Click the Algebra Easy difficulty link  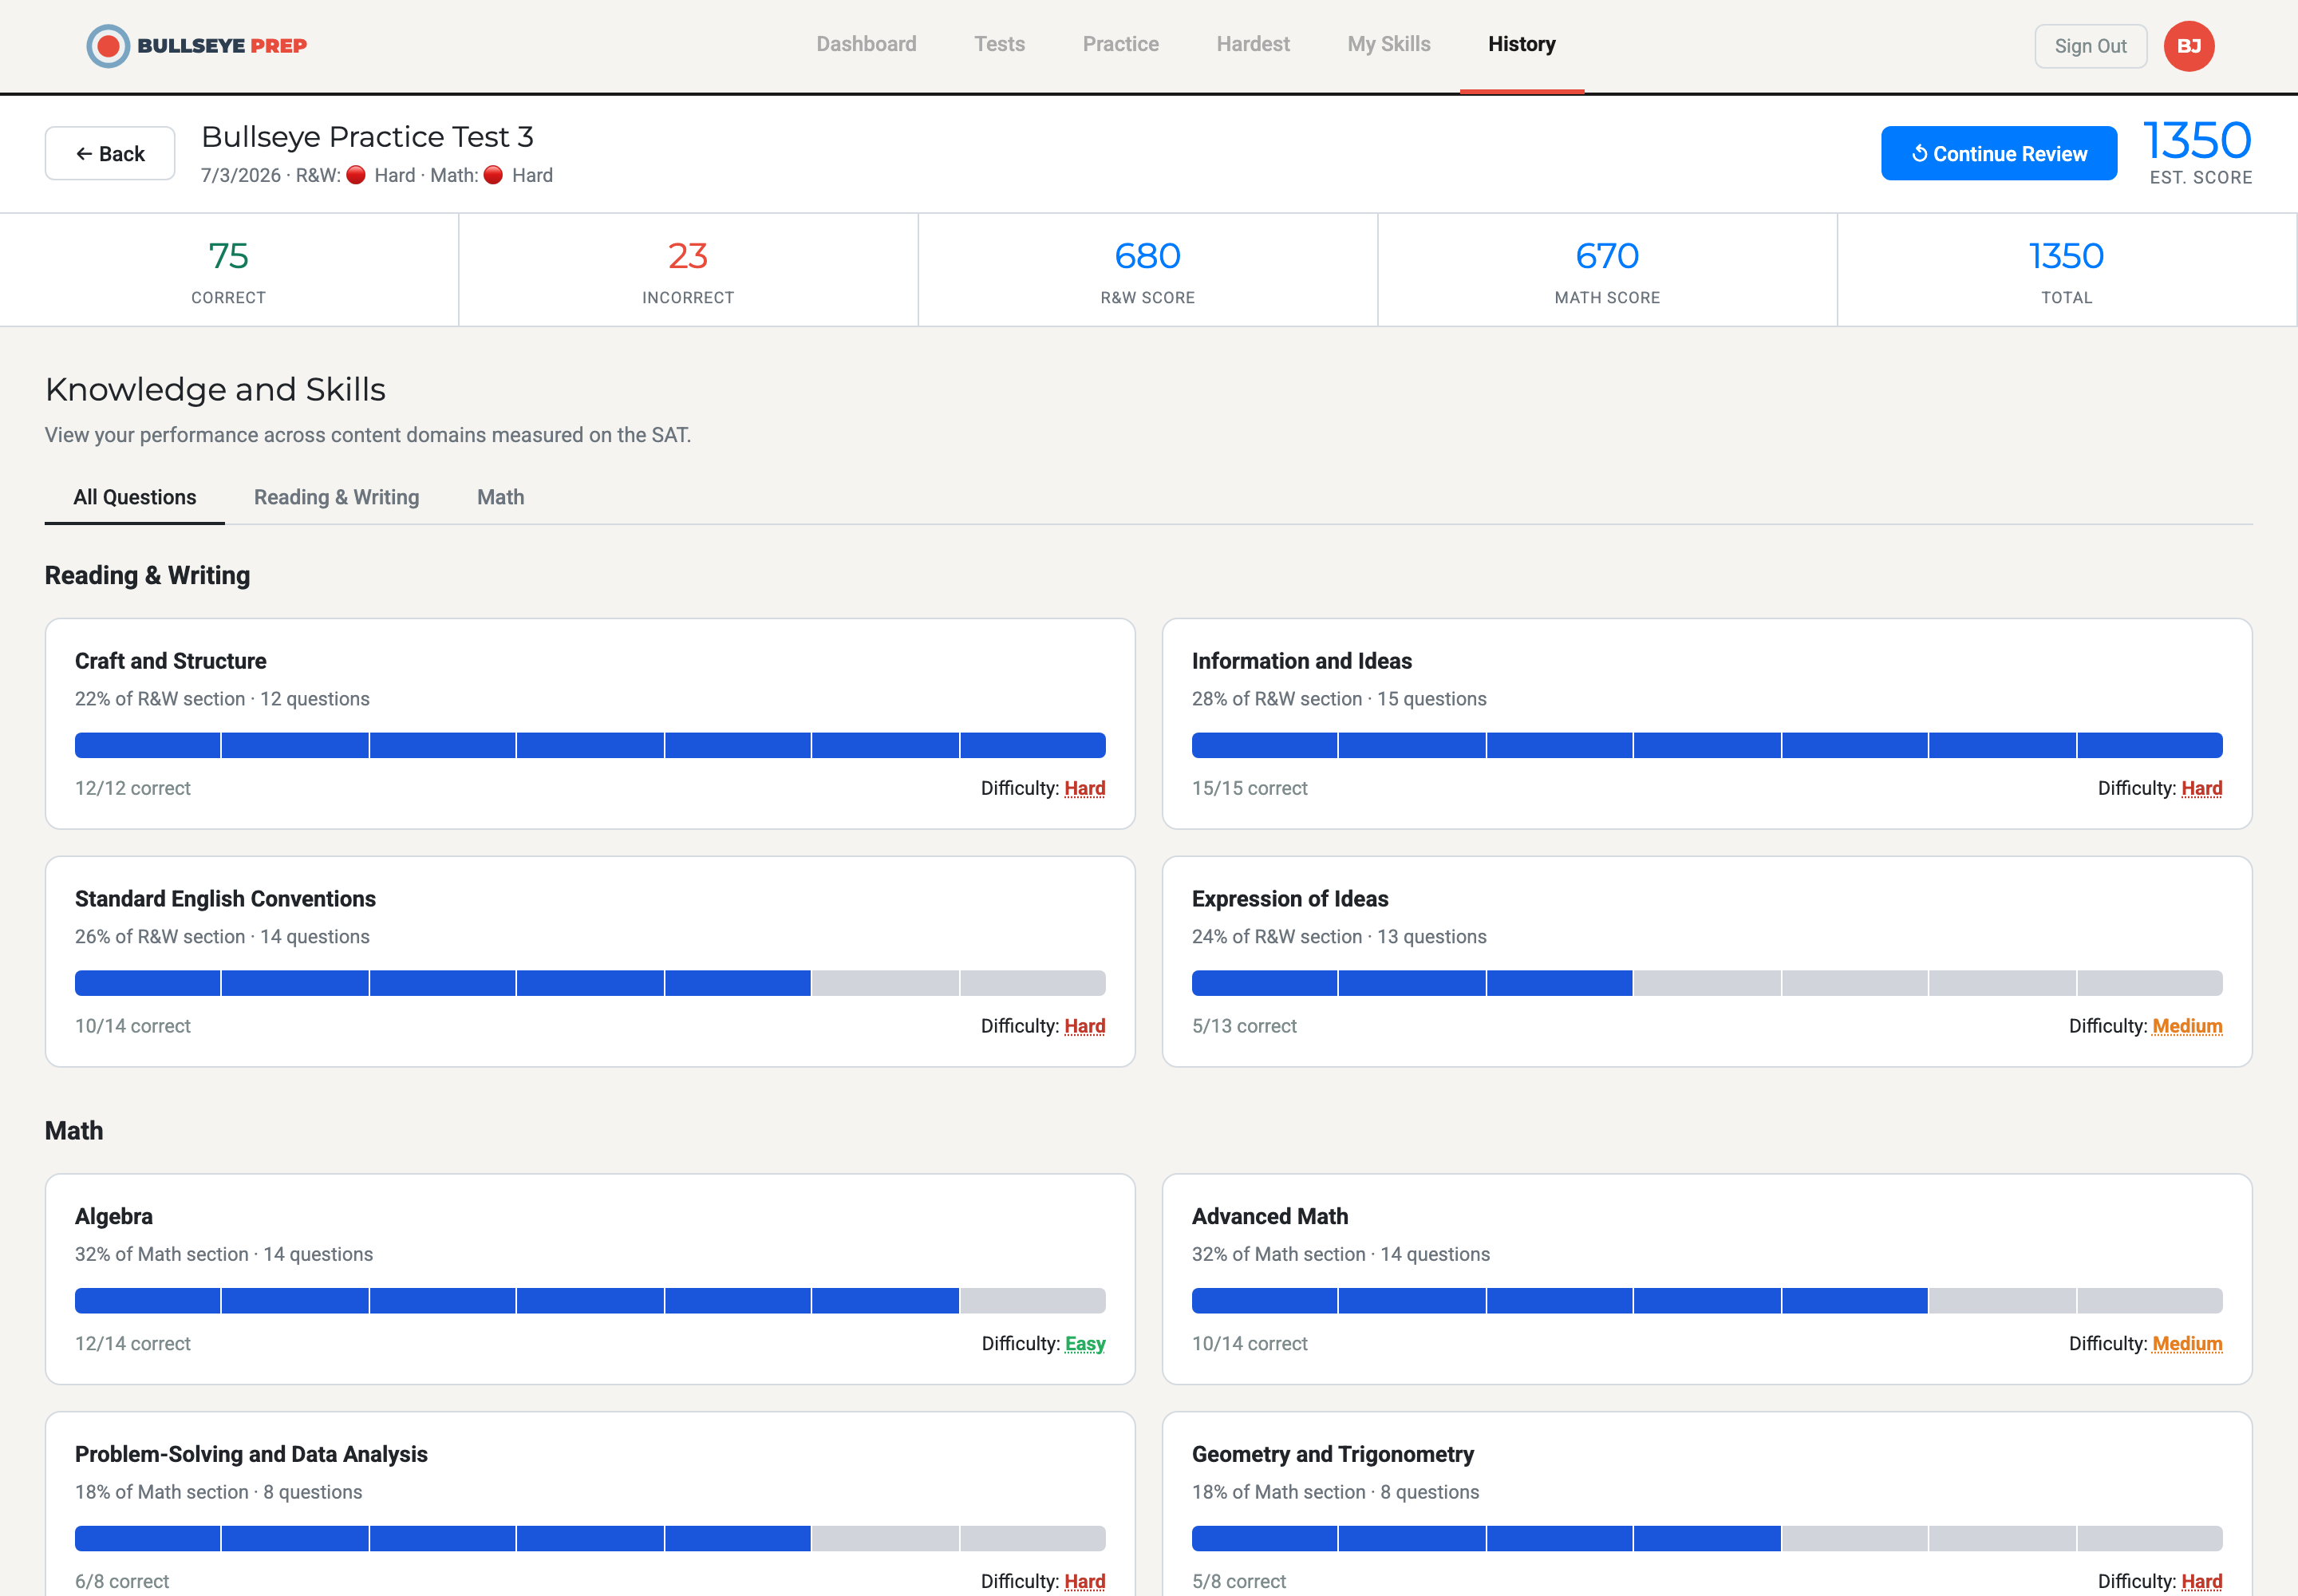(x=1085, y=1343)
